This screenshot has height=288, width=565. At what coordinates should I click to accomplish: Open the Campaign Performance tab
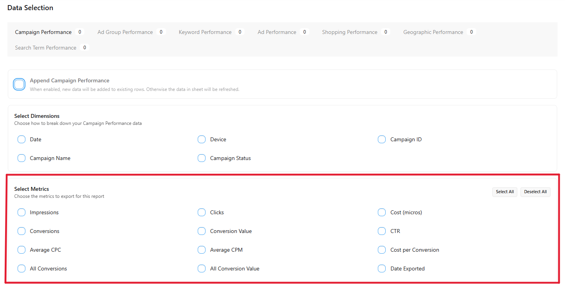pyautogui.click(x=49, y=32)
